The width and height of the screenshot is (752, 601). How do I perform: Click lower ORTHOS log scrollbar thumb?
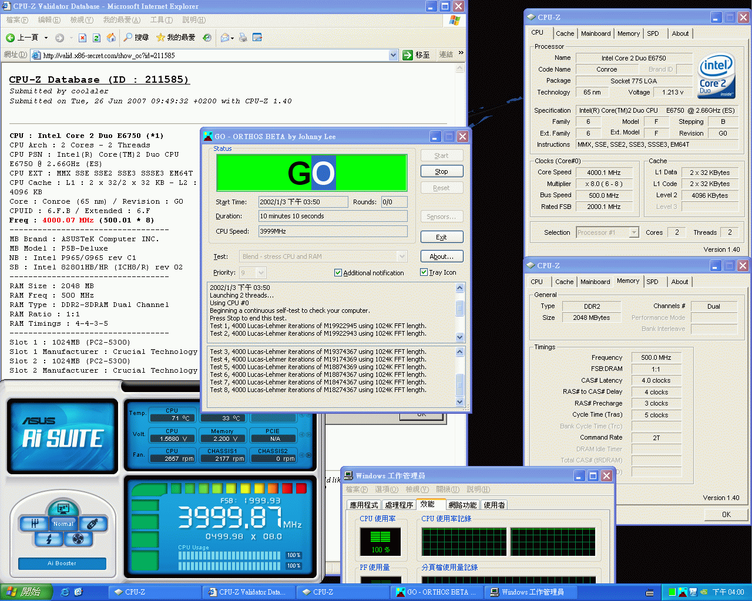coord(460,384)
